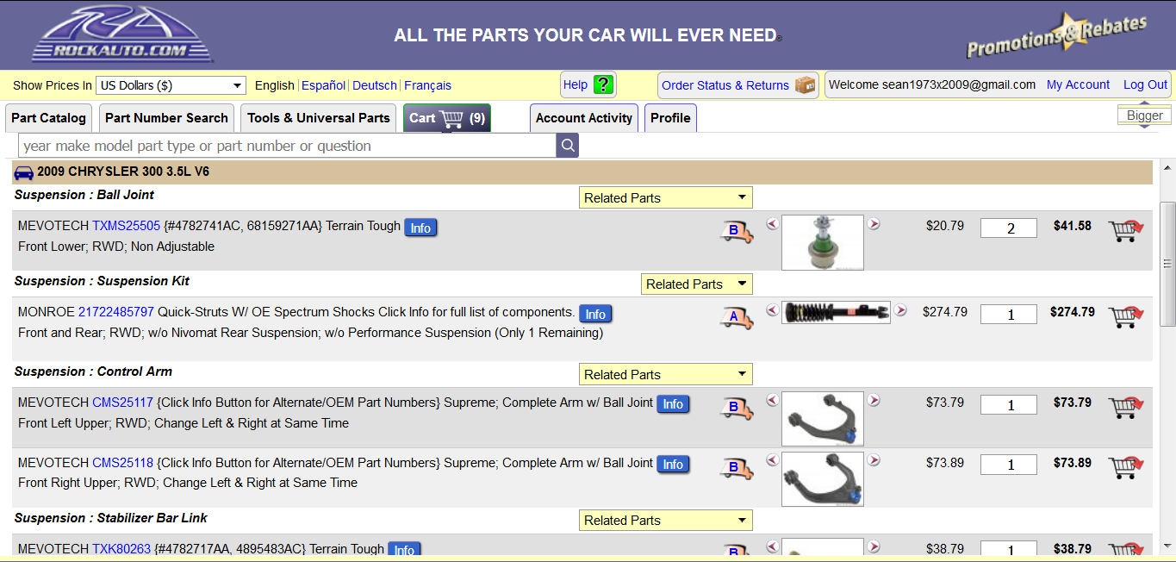Screen dimensions: 1176x562
Task: Click cart remove icon for CMS25118
Action: pos(1126,468)
